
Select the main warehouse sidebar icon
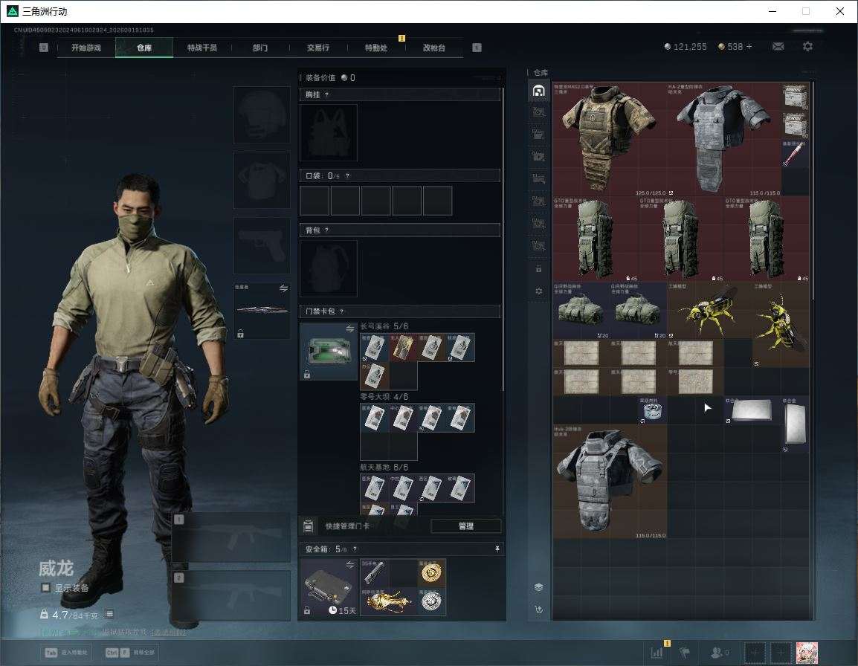coord(538,91)
